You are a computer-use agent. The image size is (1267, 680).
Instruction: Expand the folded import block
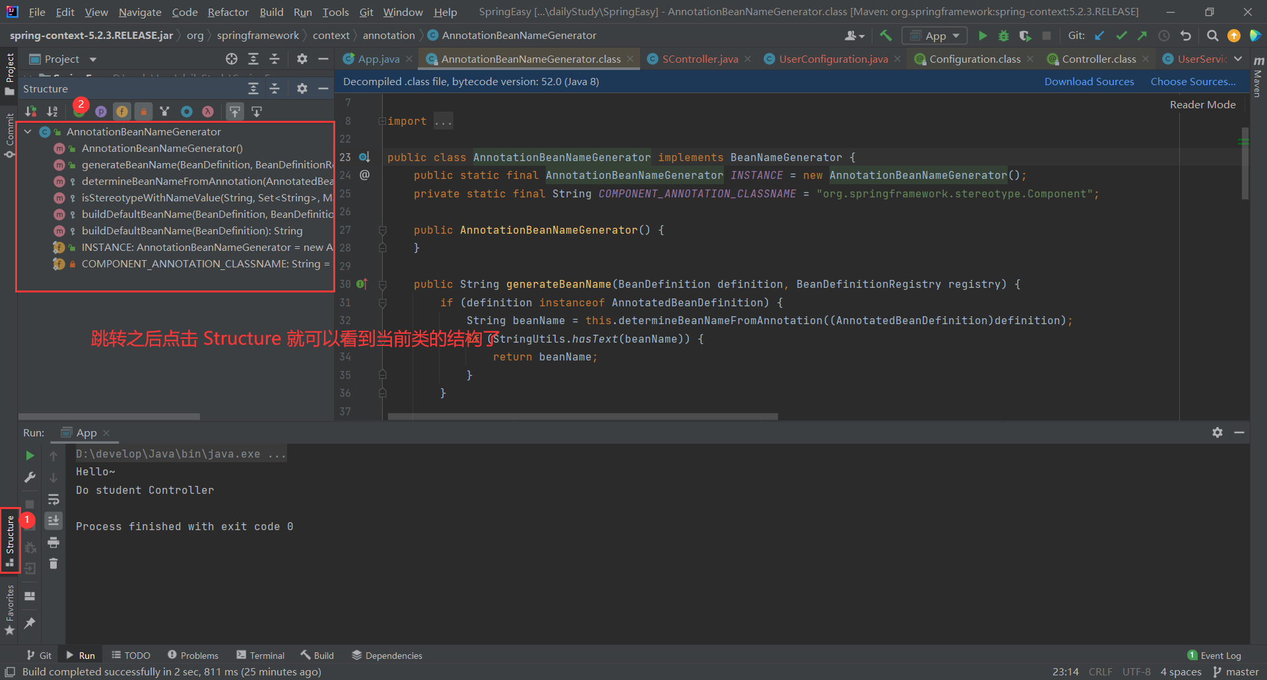pyautogui.click(x=382, y=121)
